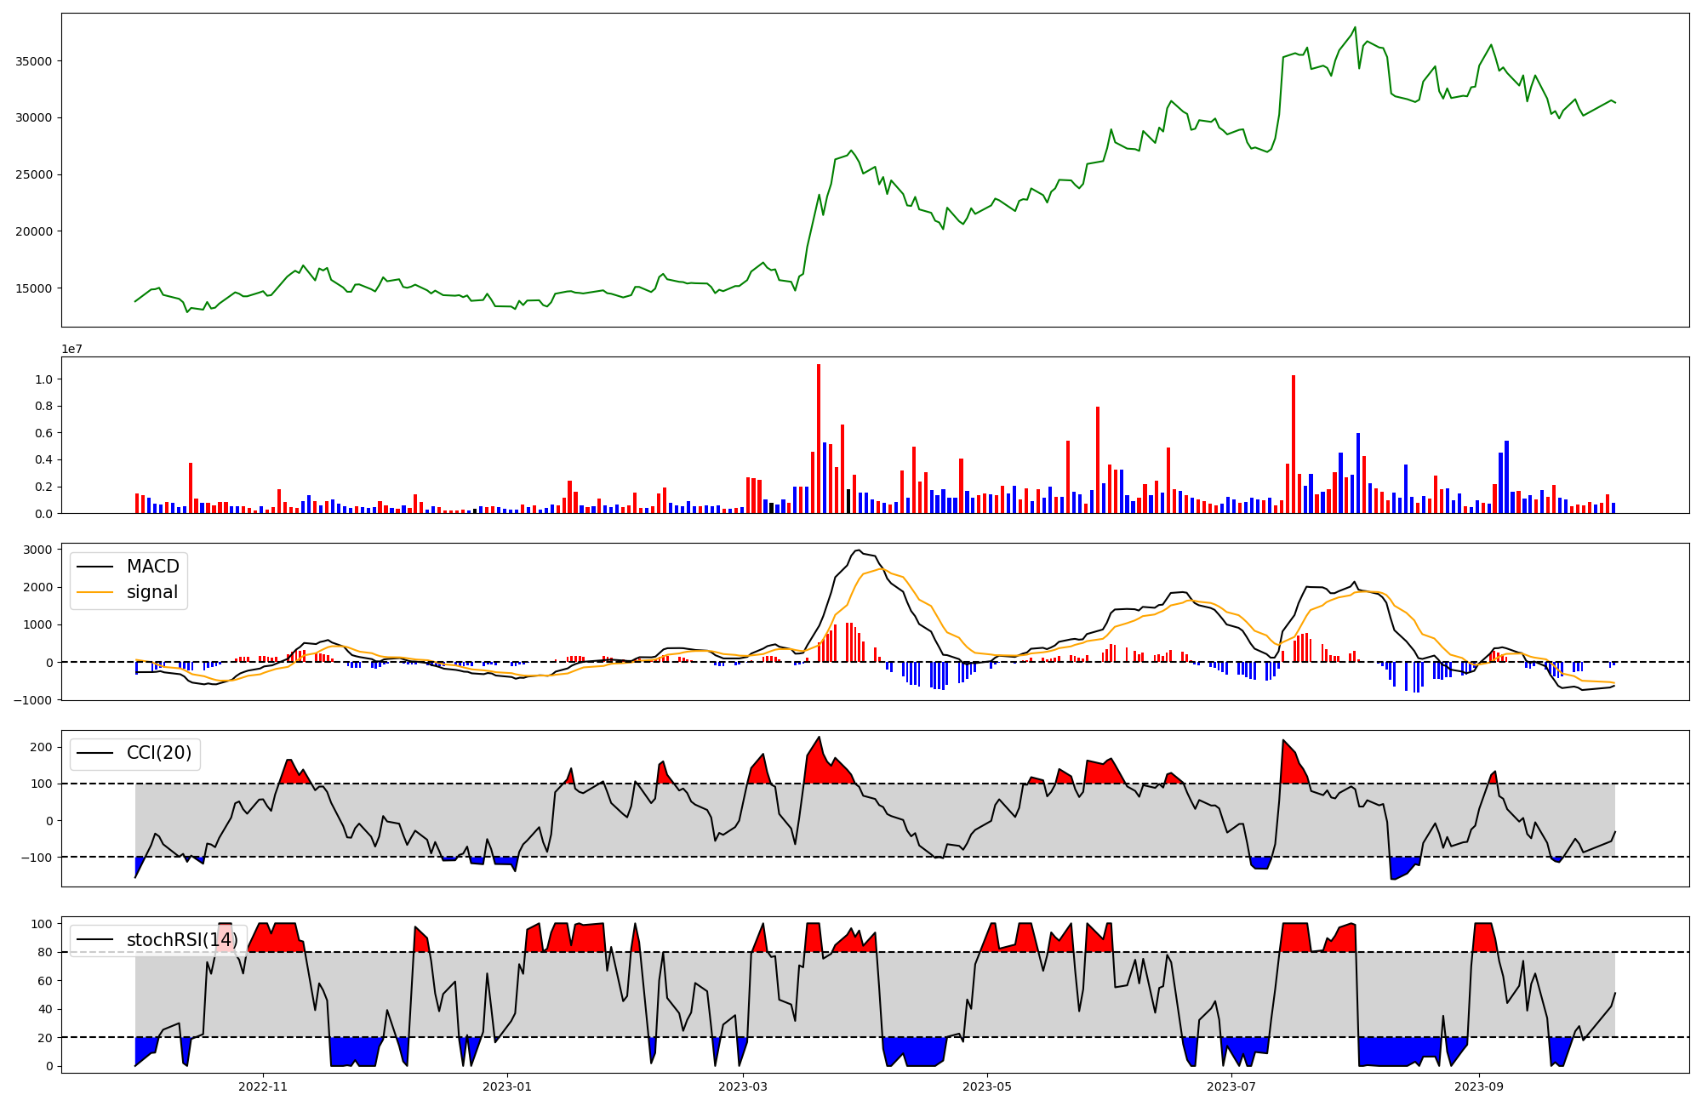Click the 200 CCI axis label
Viewport: 1702px width, 1106px height.
click(x=41, y=747)
